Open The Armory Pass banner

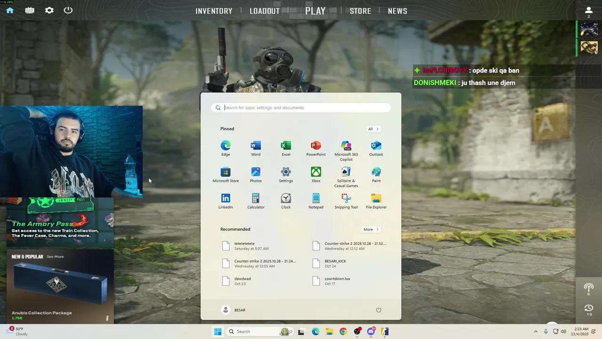(x=60, y=223)
